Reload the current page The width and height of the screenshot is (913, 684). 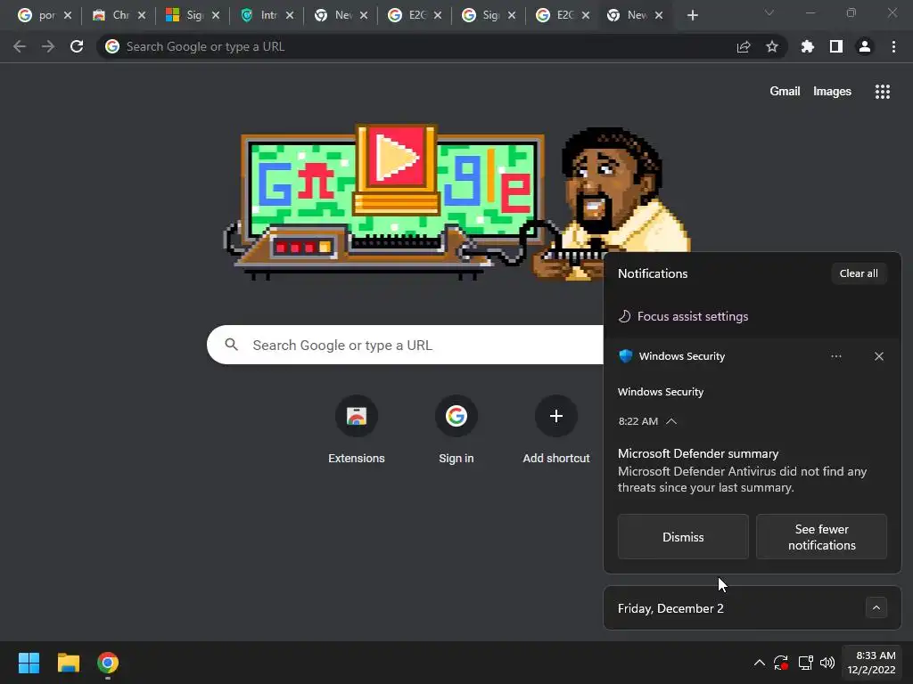click(x=77, y=46)
